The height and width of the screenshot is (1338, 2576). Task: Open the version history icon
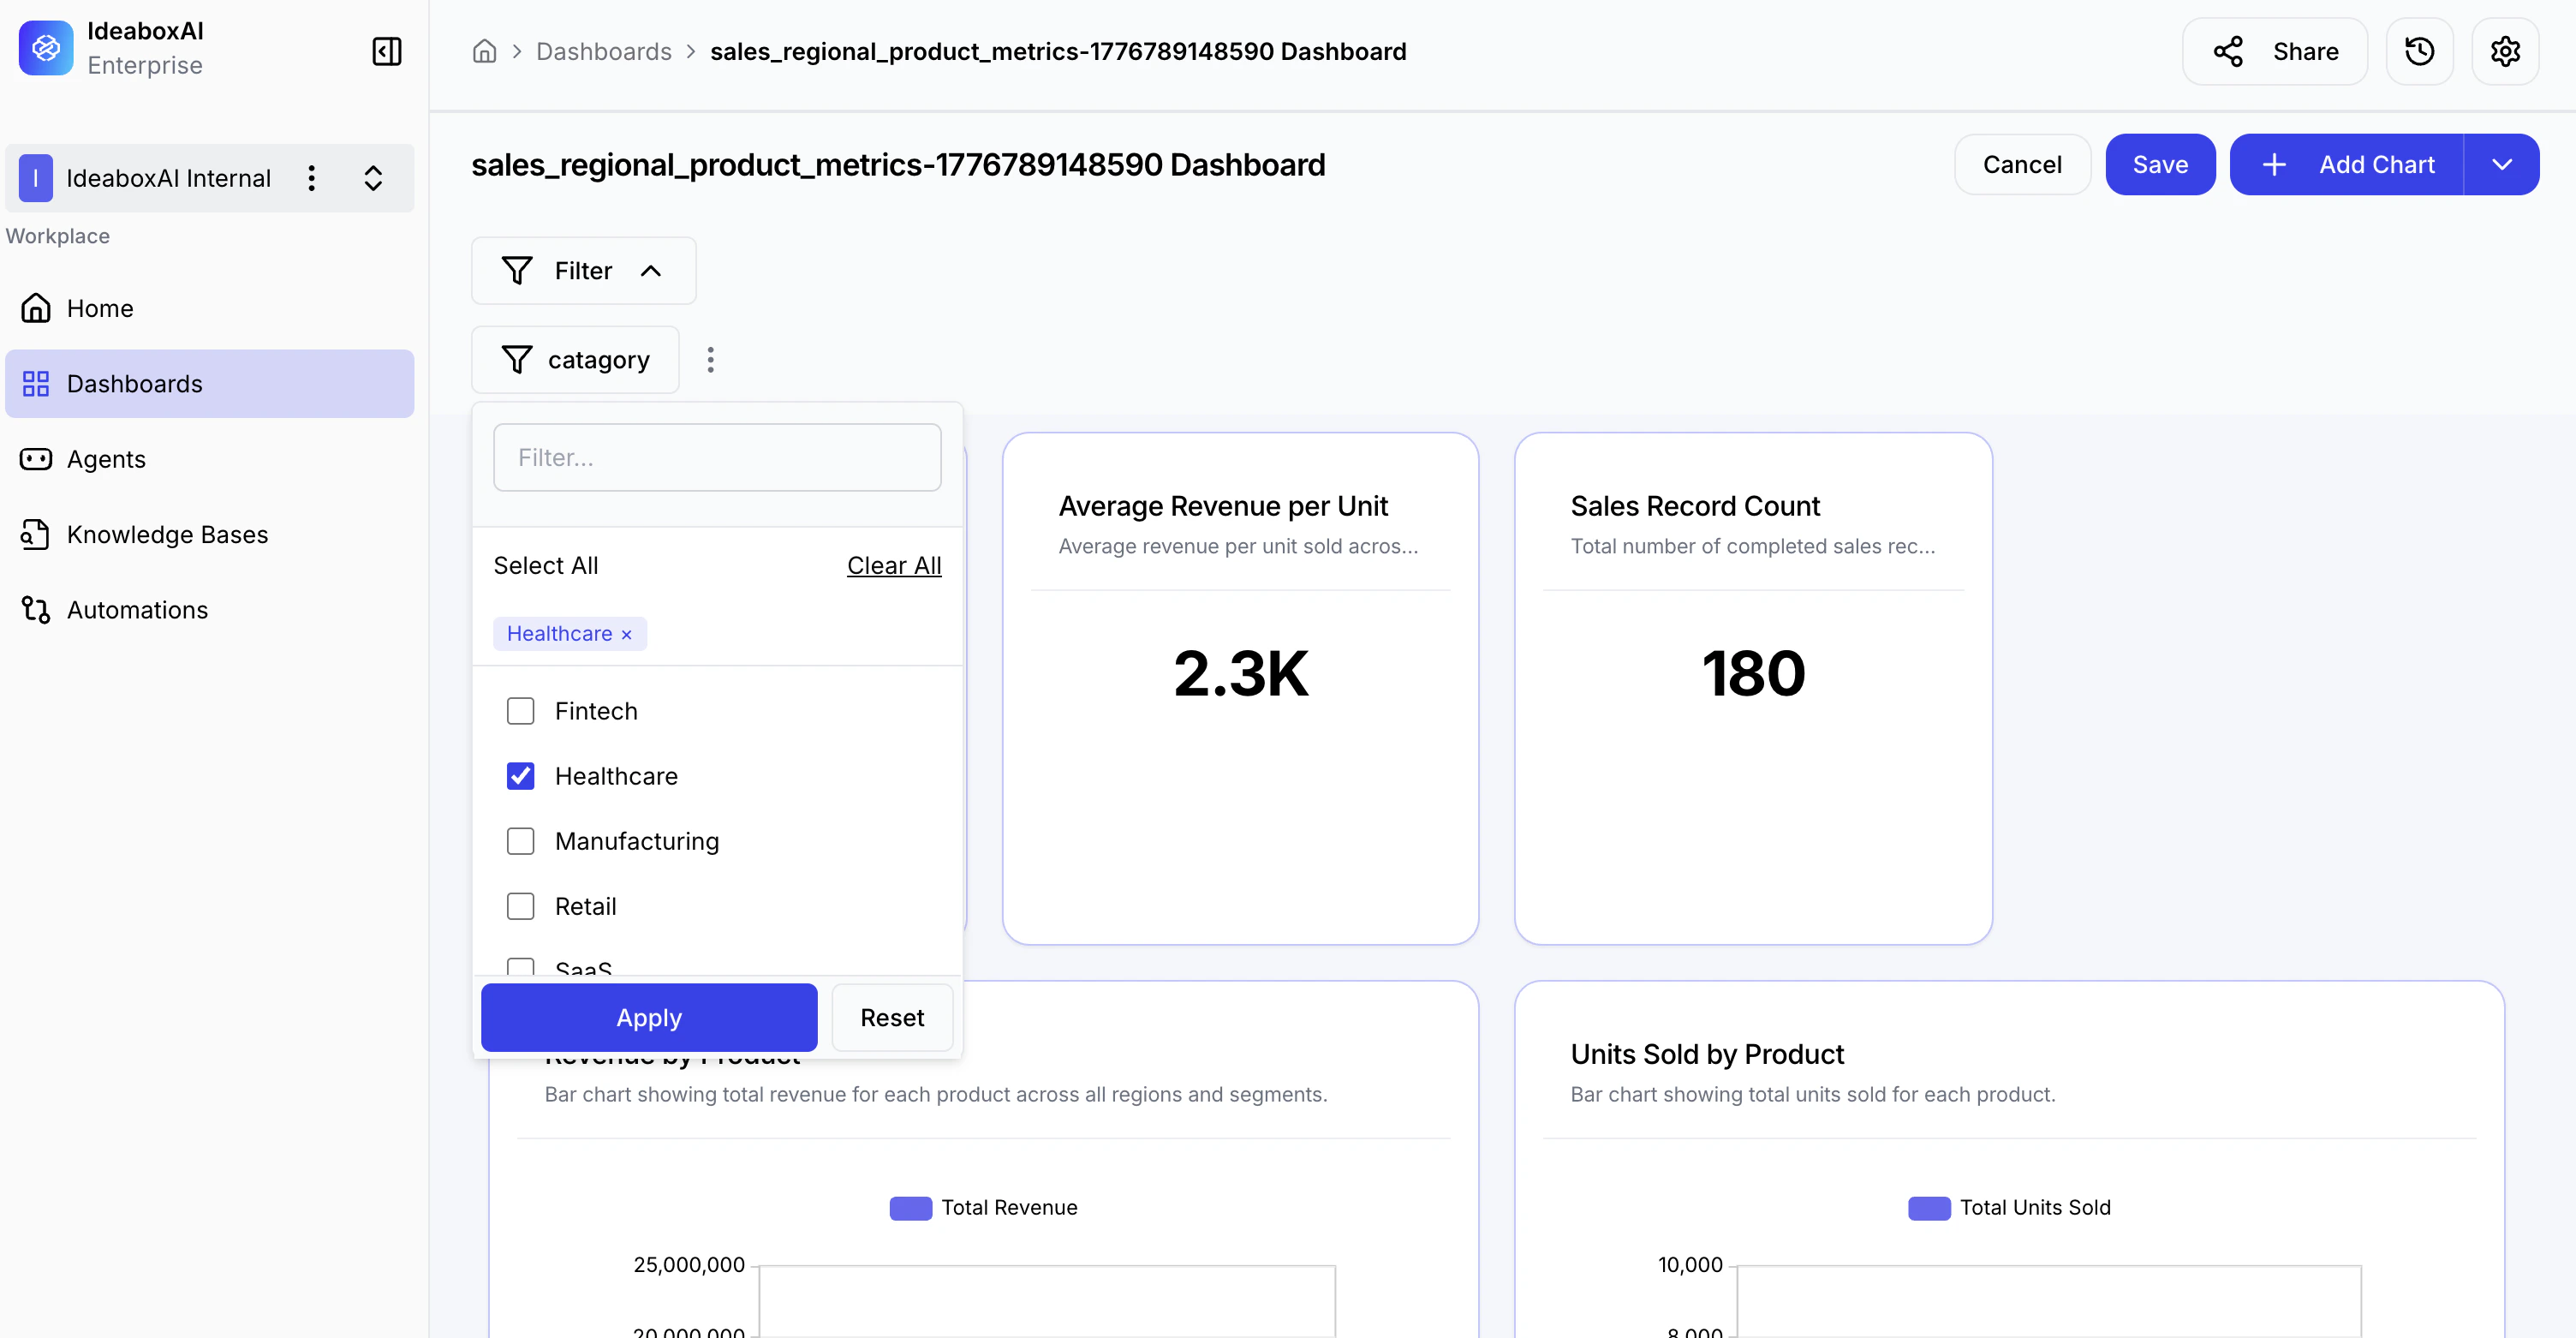(x=2418, y=51)
